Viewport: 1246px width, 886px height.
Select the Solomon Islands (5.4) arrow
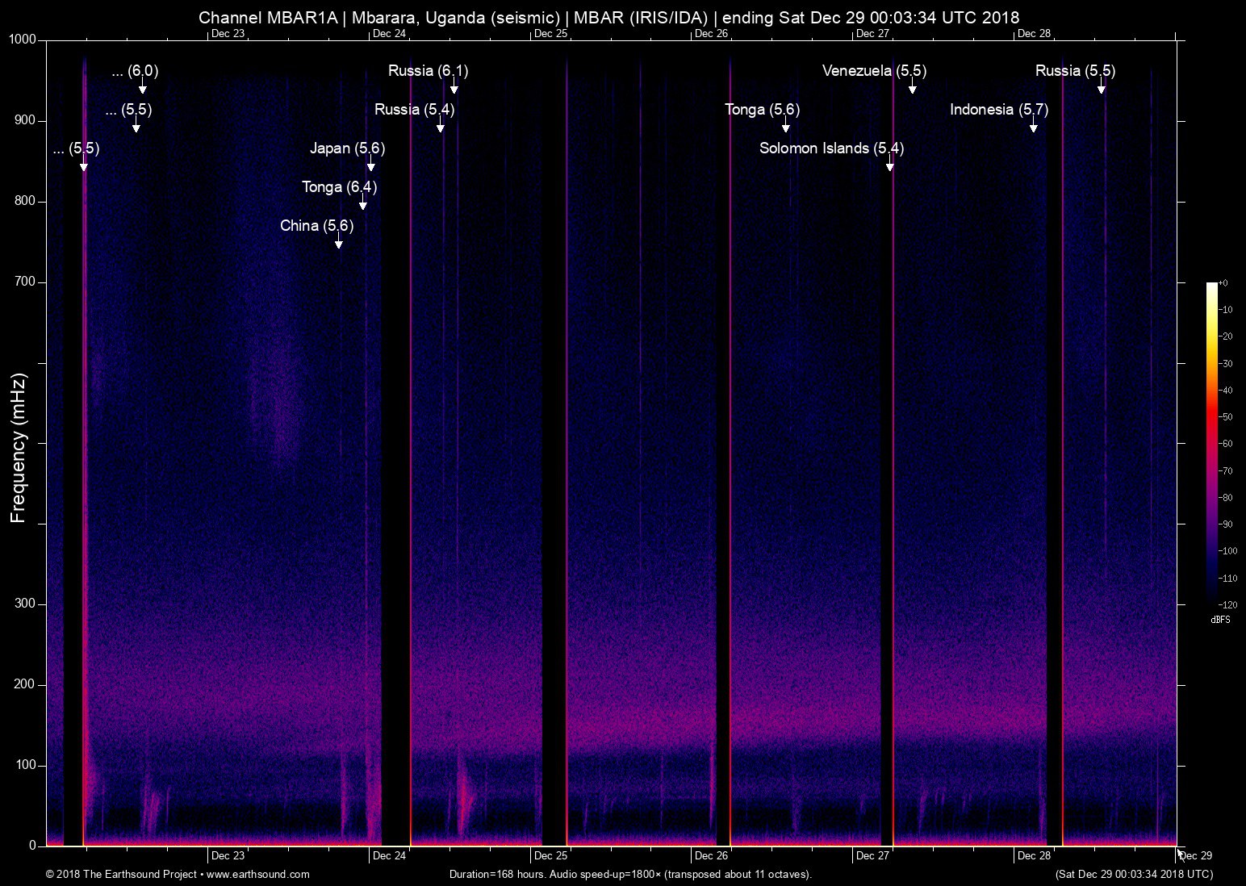click(890, 163)
